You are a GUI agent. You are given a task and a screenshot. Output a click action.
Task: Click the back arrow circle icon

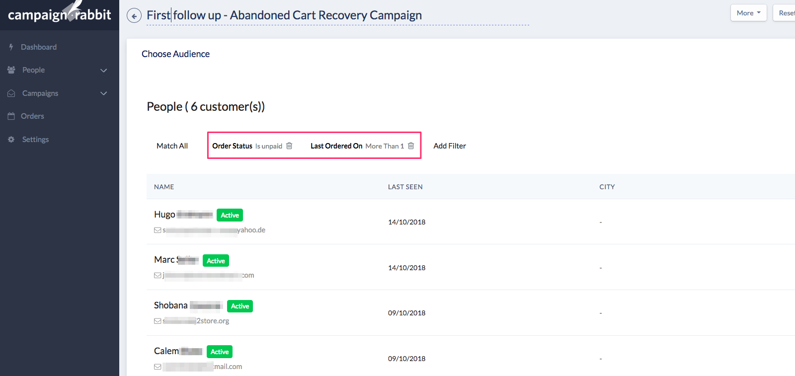134,16
